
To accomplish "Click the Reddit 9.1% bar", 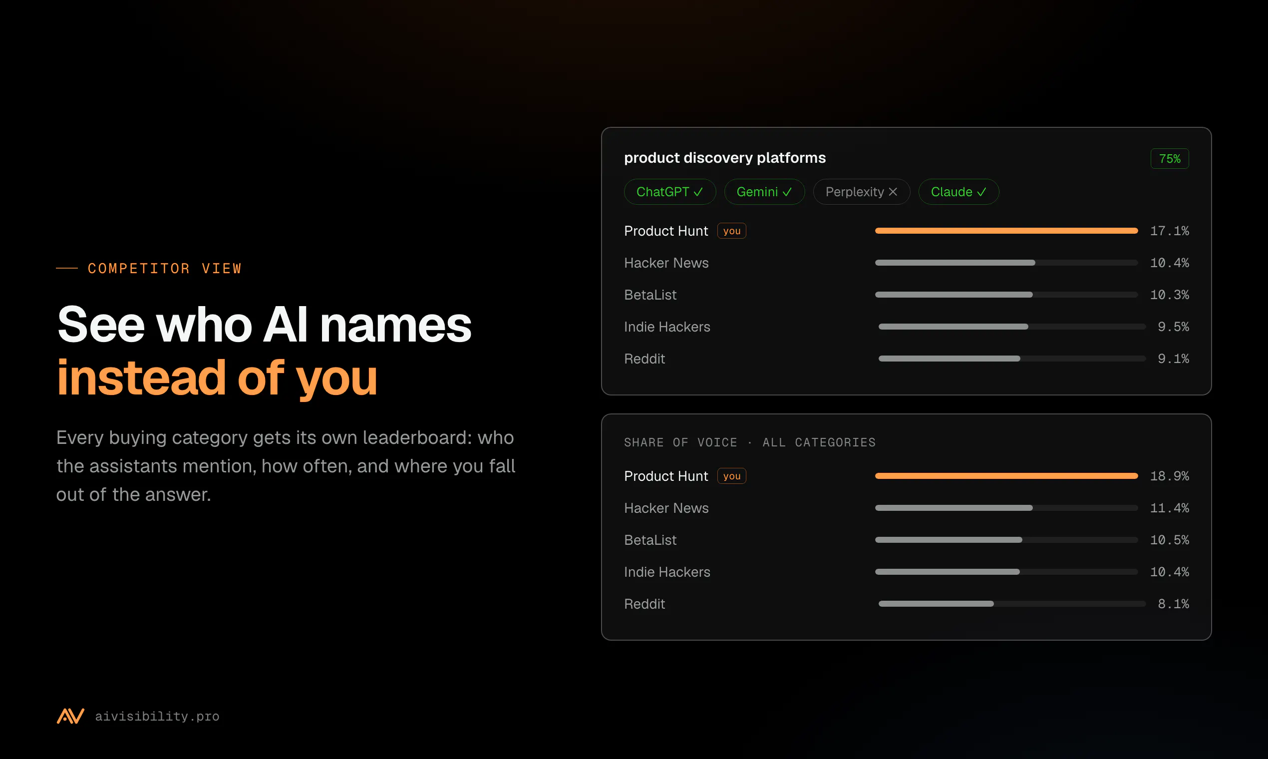I will click(1012, 359).
